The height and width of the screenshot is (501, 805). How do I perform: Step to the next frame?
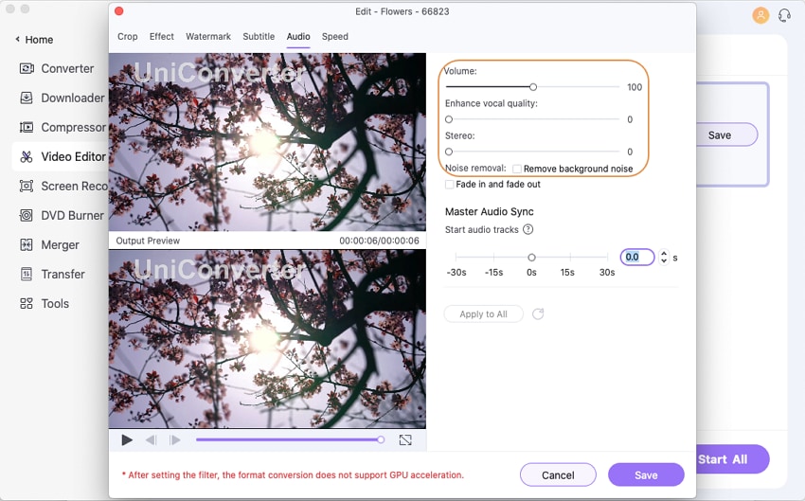[174, 440]
